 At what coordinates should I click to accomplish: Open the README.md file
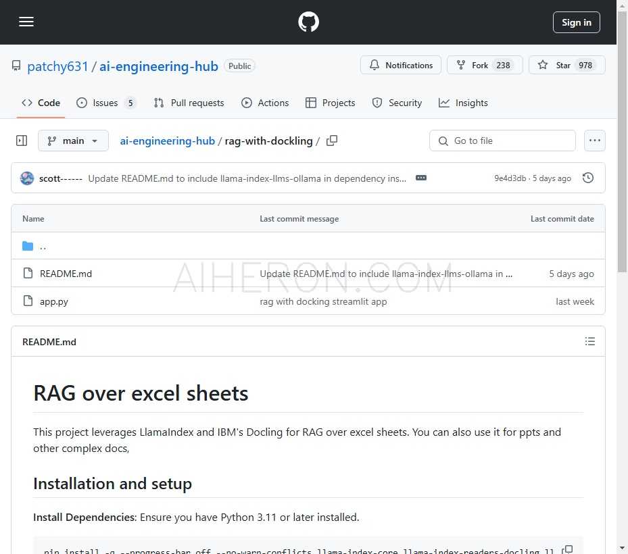(66, 273)
